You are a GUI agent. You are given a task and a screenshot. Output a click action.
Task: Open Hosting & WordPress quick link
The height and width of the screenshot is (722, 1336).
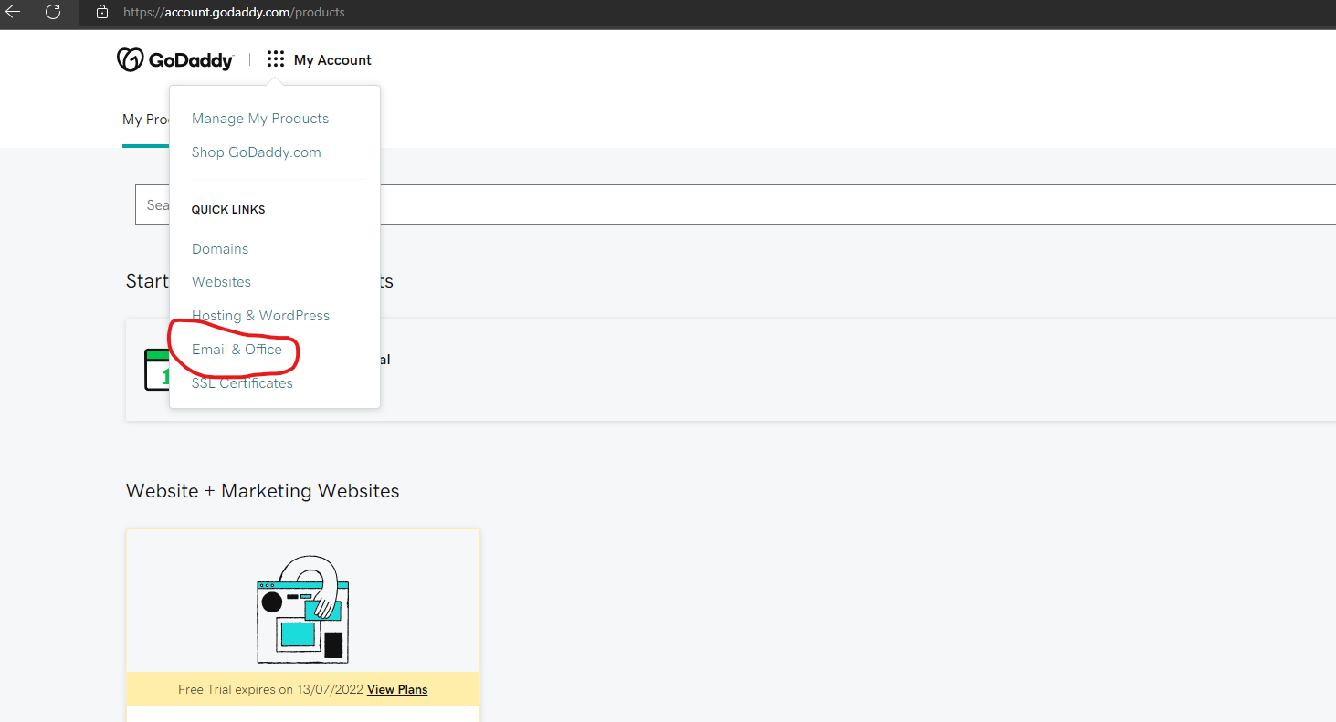click(x=260, y=316)
